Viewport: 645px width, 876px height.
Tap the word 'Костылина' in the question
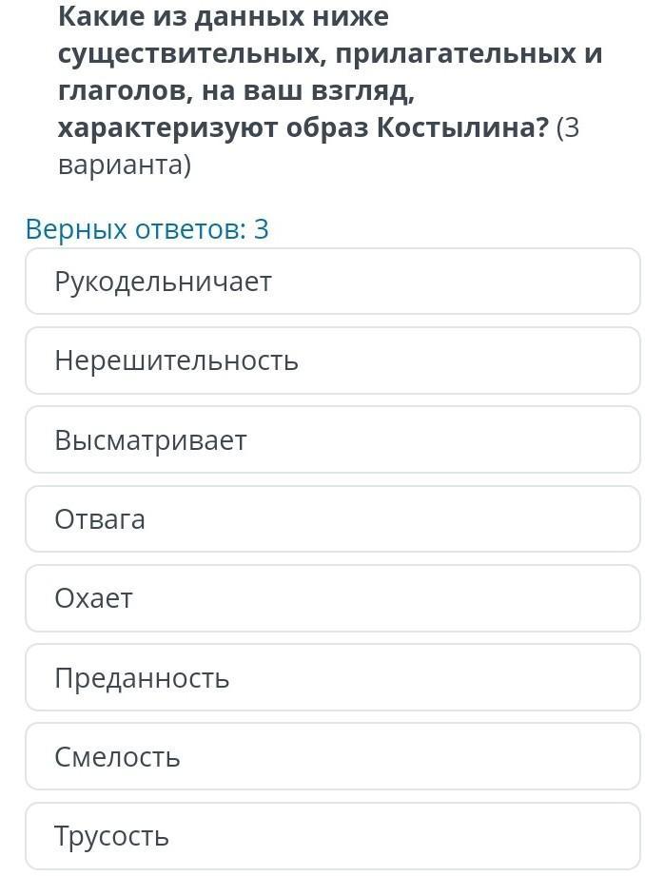click(x=462, y=127)
